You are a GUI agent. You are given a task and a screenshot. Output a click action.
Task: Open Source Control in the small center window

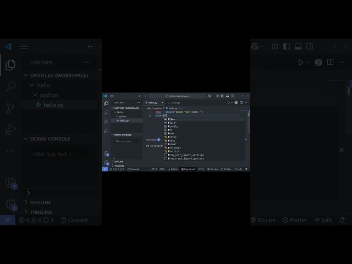coord(106,122)
